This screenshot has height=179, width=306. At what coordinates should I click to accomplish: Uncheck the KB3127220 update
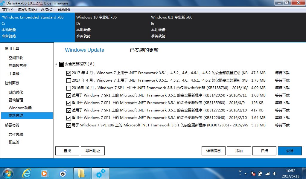(68, 110)
